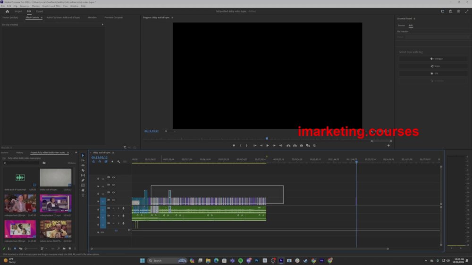Lock video track V3
Screen dimensions: 472x265
click(x=98, y=186)
